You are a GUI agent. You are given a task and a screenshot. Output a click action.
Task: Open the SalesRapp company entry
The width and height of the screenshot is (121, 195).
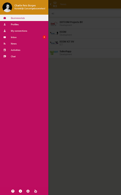(85, 53)
